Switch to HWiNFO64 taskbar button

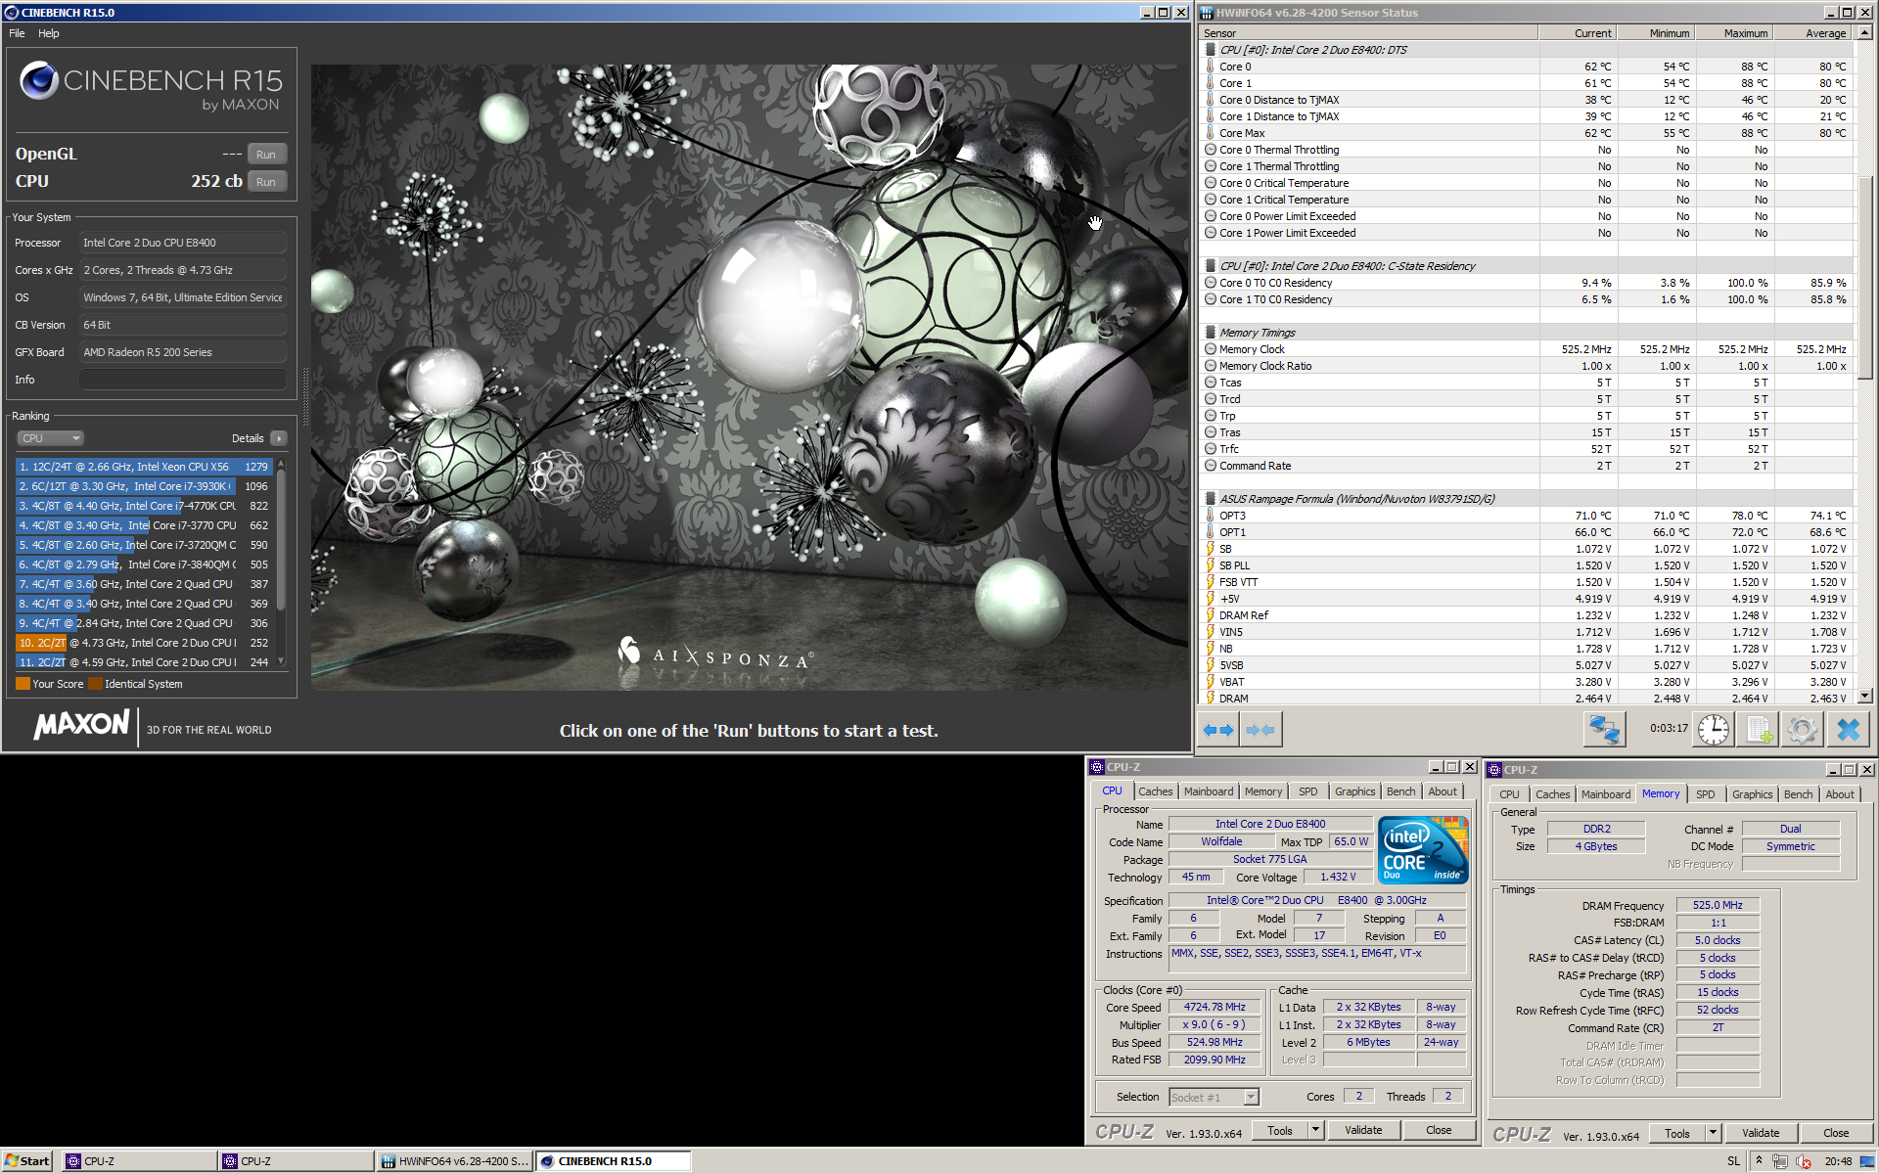tap(455, 1161)
